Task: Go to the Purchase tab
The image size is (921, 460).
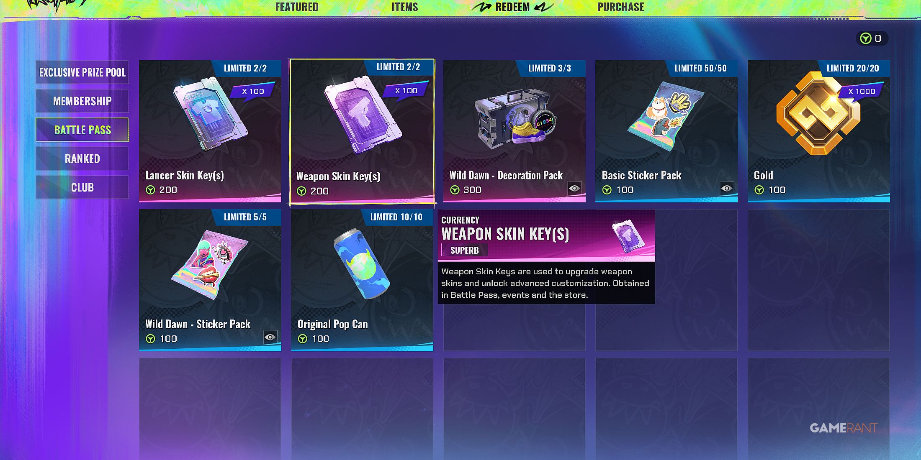Action: click(x=620, y=7)
